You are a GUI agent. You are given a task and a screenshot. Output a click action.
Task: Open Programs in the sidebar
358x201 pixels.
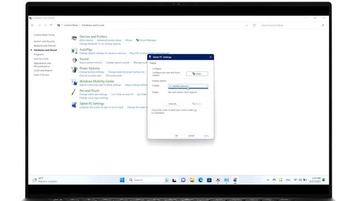pos(39,55)
